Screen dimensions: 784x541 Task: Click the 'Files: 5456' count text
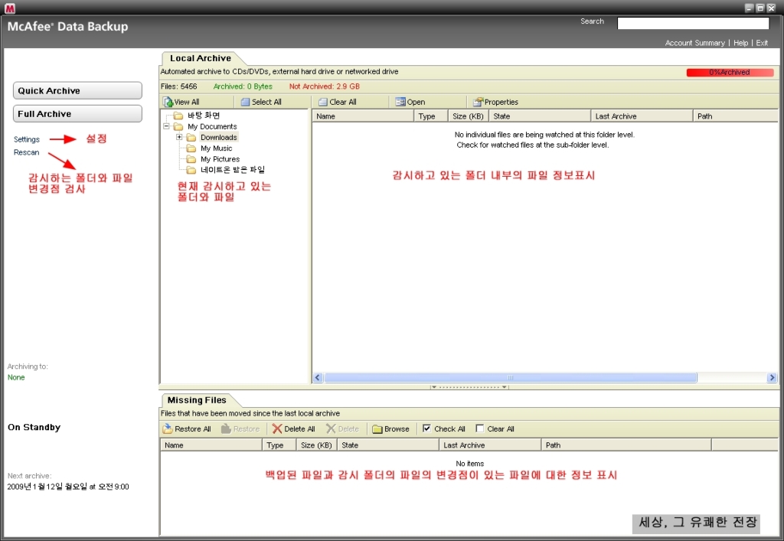click(x=179, y=86)
